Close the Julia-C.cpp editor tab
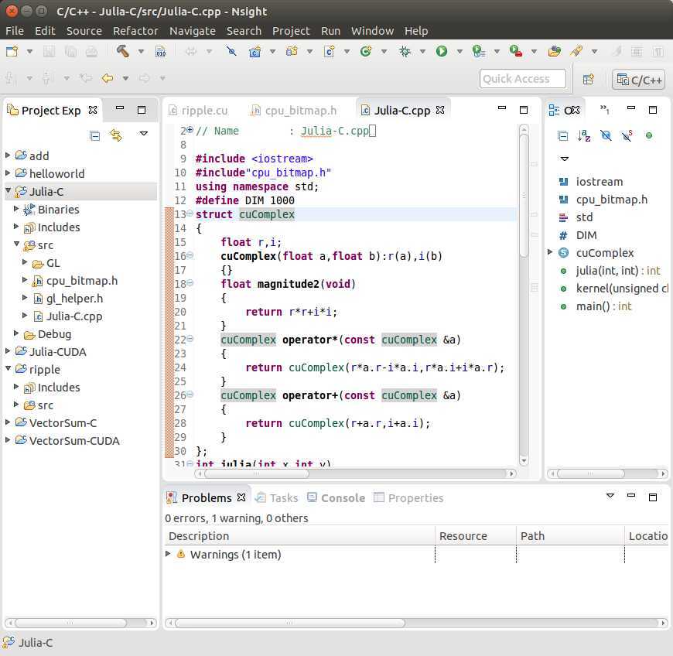Viewport: 673px width, 656px height. tap(440, 110)
